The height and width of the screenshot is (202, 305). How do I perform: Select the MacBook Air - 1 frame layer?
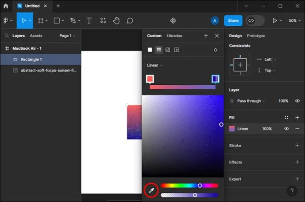(41, 48)
